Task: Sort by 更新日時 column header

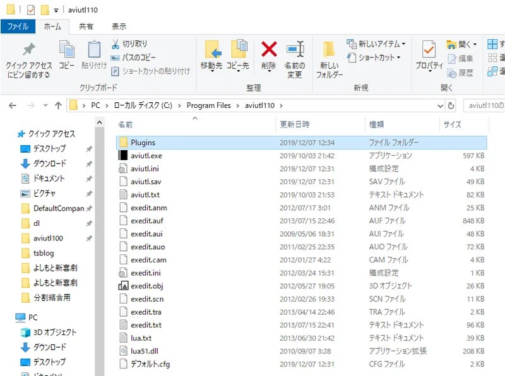Action: coord(295,124)
